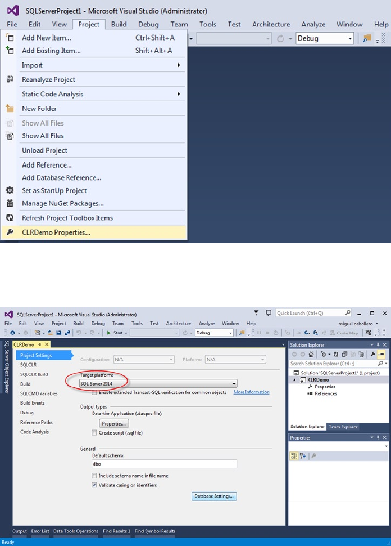Select SQLCMD Variables settings page
The width and height of the screenshot is (391, 546).
pyautogui.click(x=39, y=393)
